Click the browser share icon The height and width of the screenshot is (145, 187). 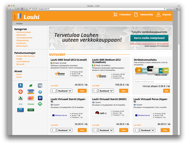[x=18, y=9]
